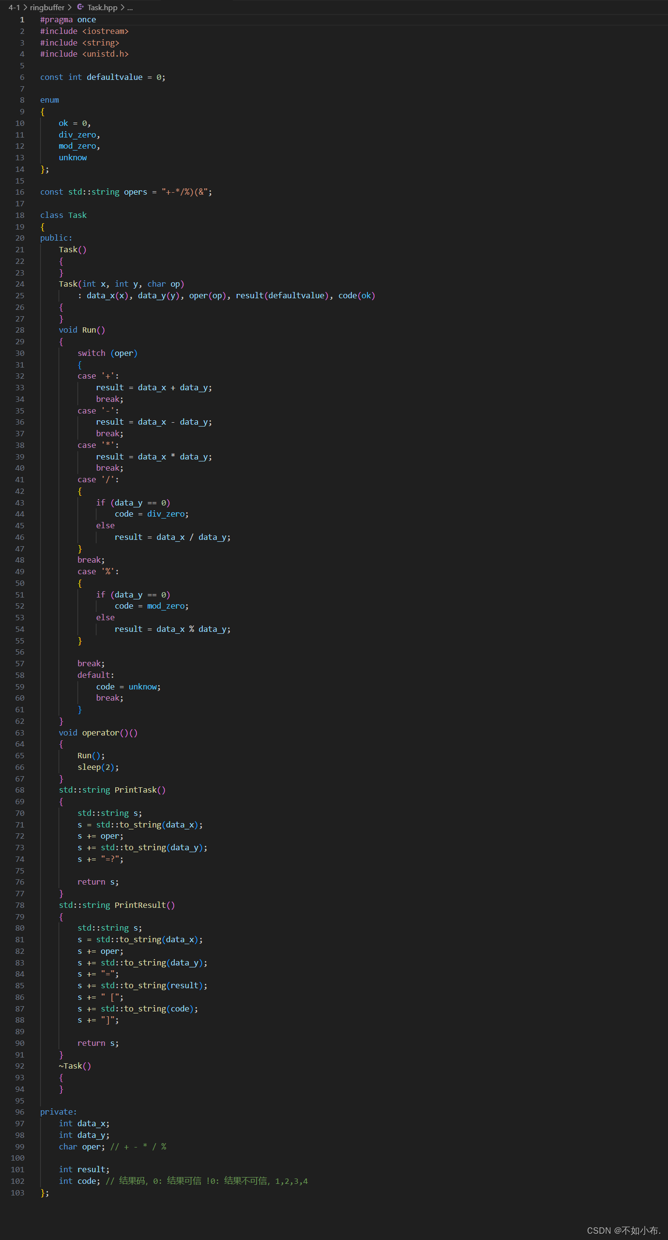
Task: Click '#include <iostream>' line
Action: point(84,31)
